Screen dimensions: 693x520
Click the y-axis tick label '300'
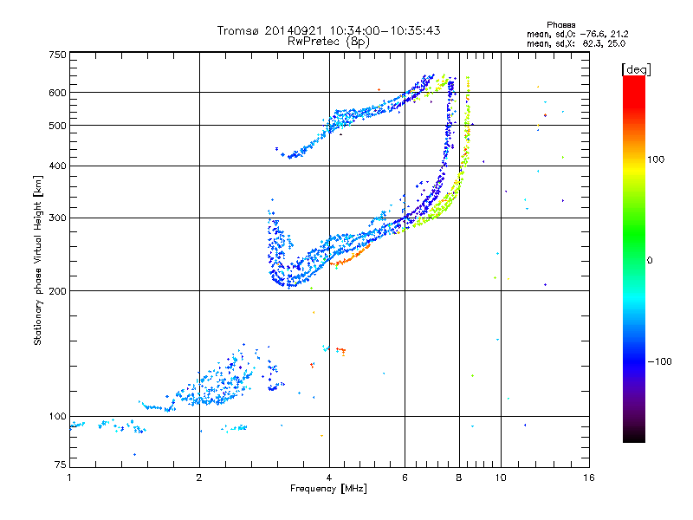(x=57, y=218)
